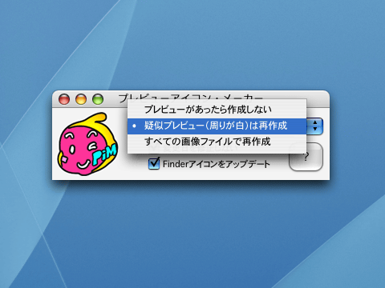Click the Finderアイコンをアップデート label text
385x288 pixels.
217,164
